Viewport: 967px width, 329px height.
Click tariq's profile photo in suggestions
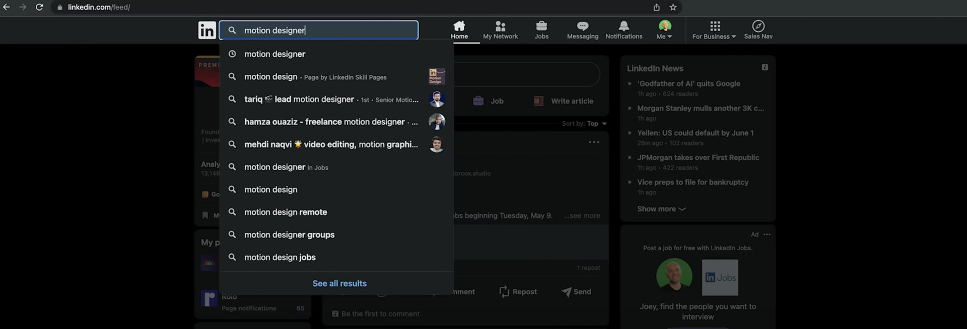[x=437, y=99]
